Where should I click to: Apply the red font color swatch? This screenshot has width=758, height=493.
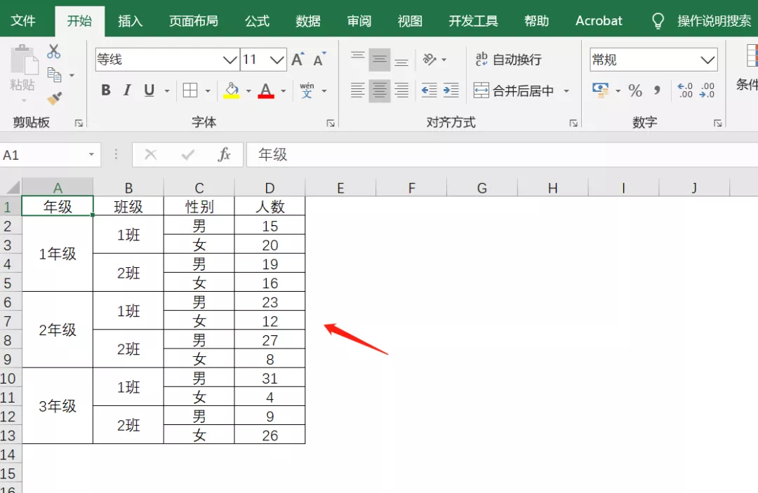click(266, 90)
